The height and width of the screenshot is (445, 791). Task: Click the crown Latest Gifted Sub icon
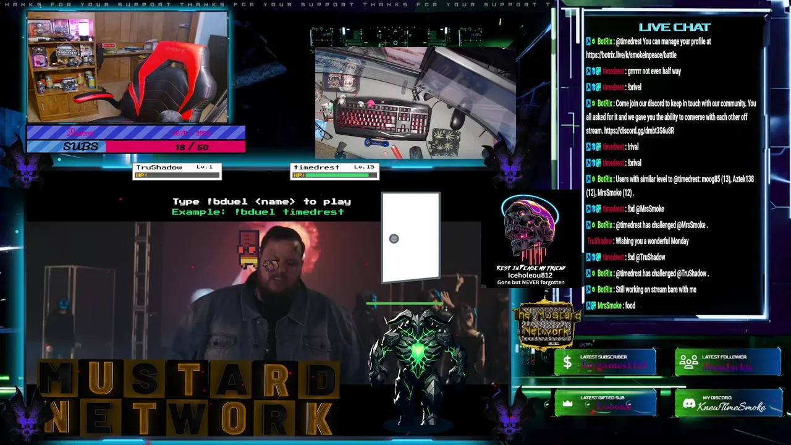[567, 404]
